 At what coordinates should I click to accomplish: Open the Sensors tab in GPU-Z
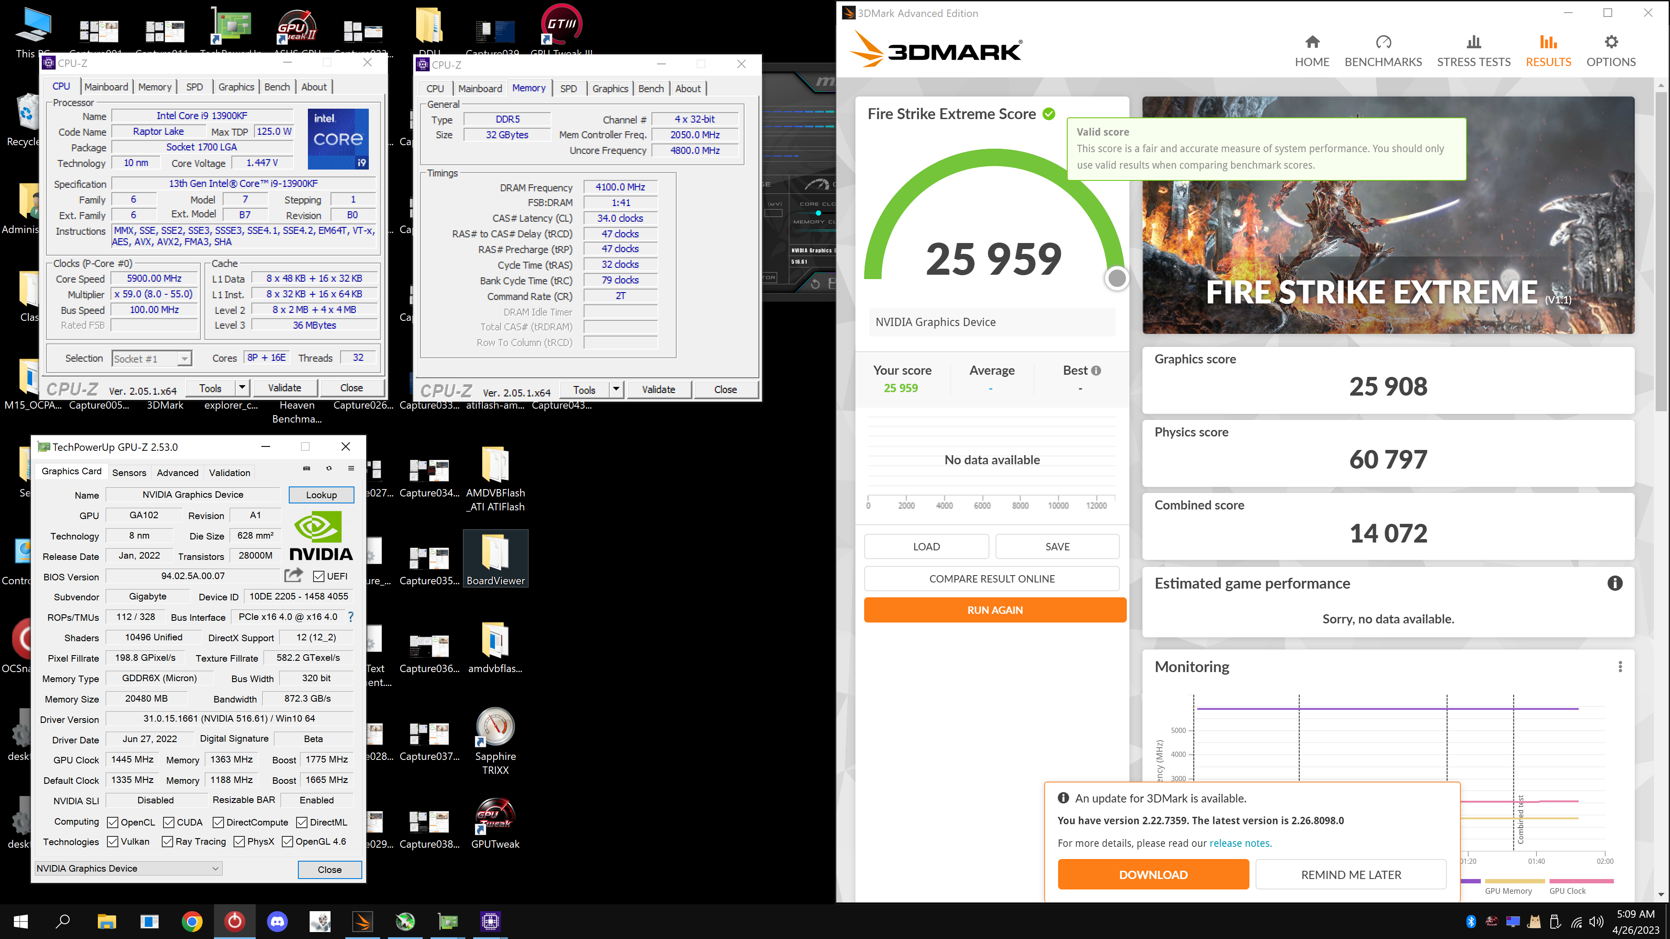click(x=129, y=473)
